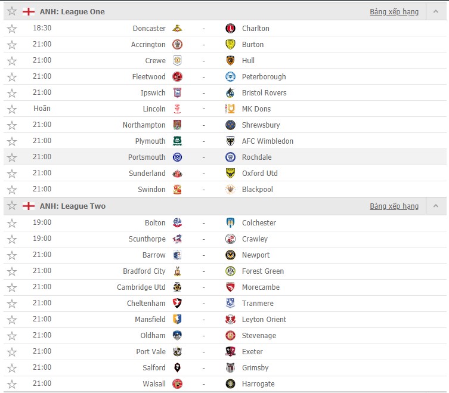Star the entire League One competition
The width and height of the screenshot is (449, 393).
(x=12, y=11)
